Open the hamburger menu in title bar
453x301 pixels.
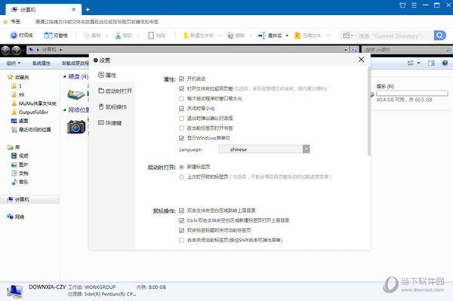[414, 5]
